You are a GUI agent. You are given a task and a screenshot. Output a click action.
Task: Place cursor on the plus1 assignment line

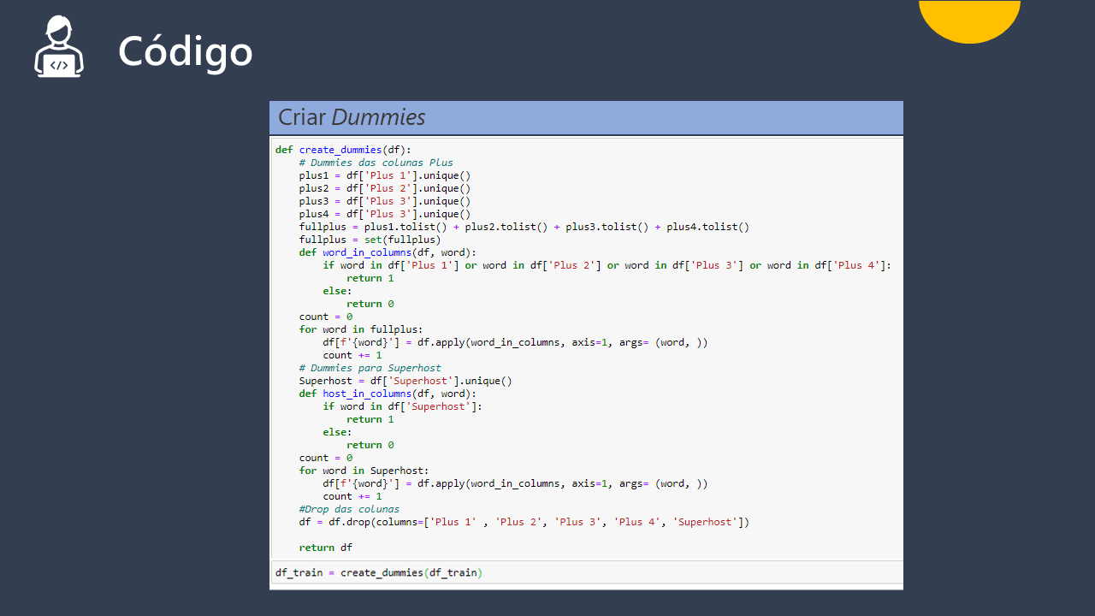(385, 175)
